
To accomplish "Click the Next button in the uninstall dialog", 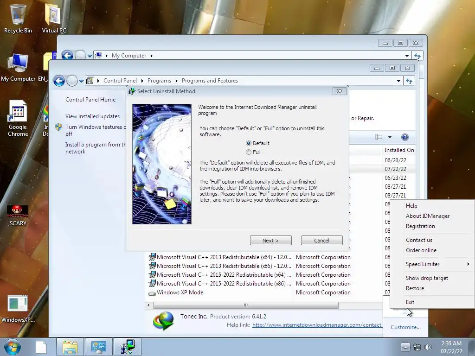I will coord(270,241).
